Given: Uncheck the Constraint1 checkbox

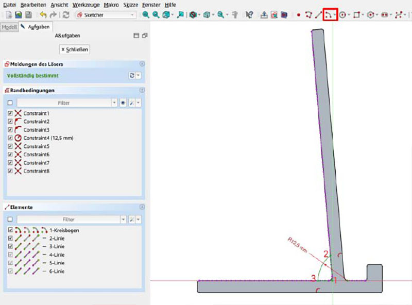Looking at the screenshot, I should 10,113.
